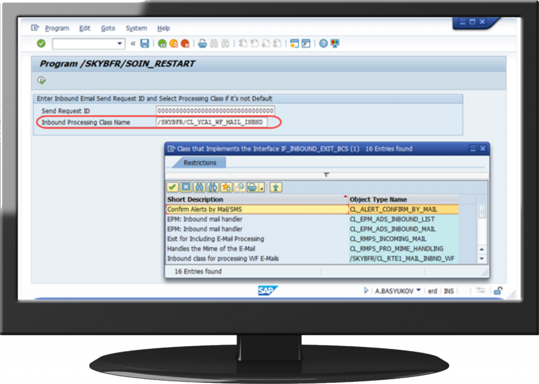Click the results list scrollbar thumb
Screen dimensions: 539x384
[482, 211]
